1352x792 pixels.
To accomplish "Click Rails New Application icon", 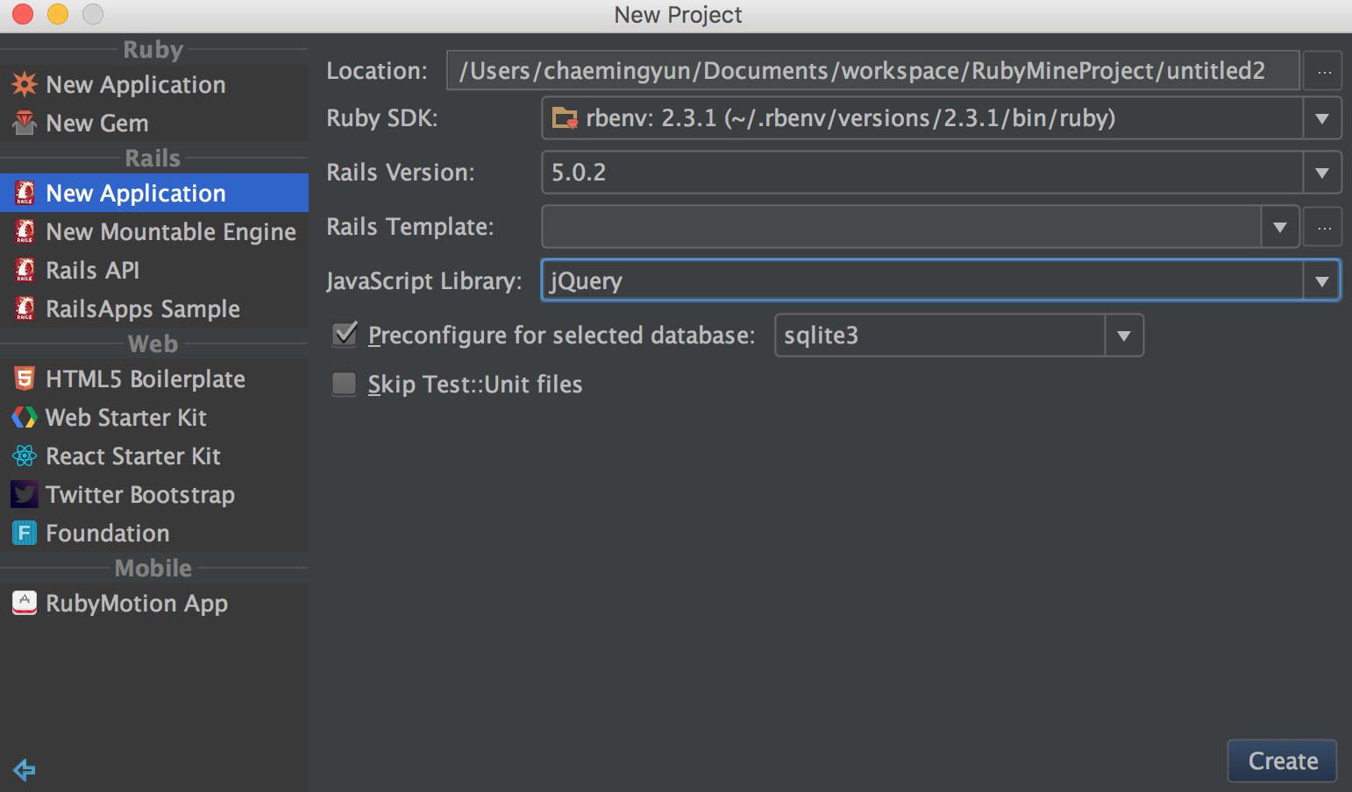I will tap(25, 193).
